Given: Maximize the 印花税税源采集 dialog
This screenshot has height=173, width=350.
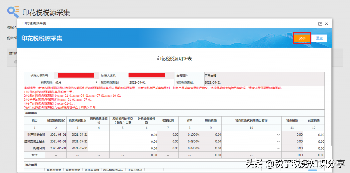Looking at the screenshot, I should pos(320,24).
